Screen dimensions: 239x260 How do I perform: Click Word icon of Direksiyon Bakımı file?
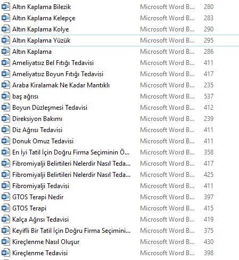tap(5, 119)
